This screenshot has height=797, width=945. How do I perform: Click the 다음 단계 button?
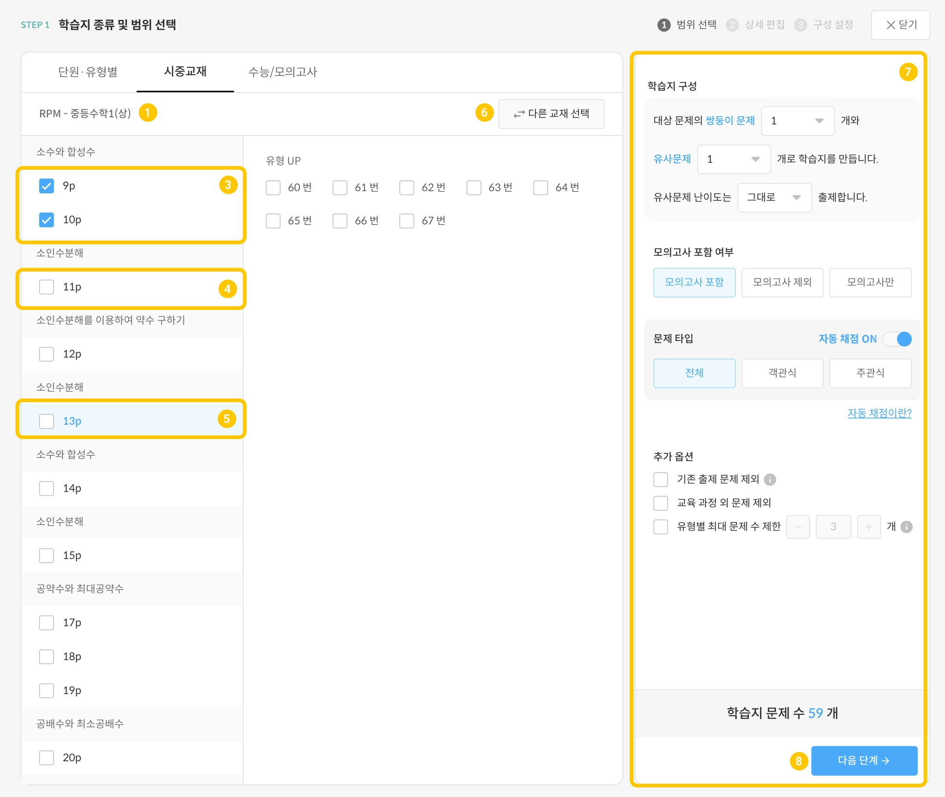pos(864,761)
